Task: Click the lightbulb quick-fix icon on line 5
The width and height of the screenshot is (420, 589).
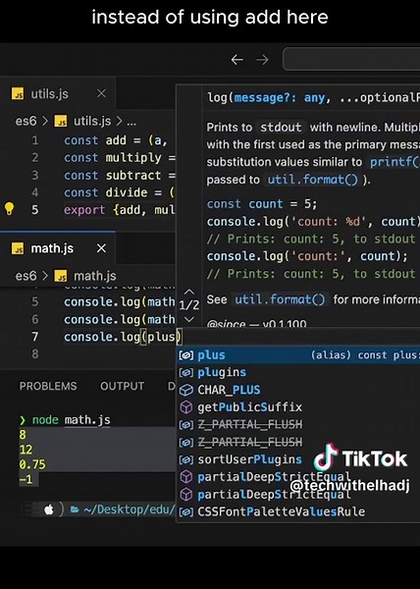Action: (9, 209)
